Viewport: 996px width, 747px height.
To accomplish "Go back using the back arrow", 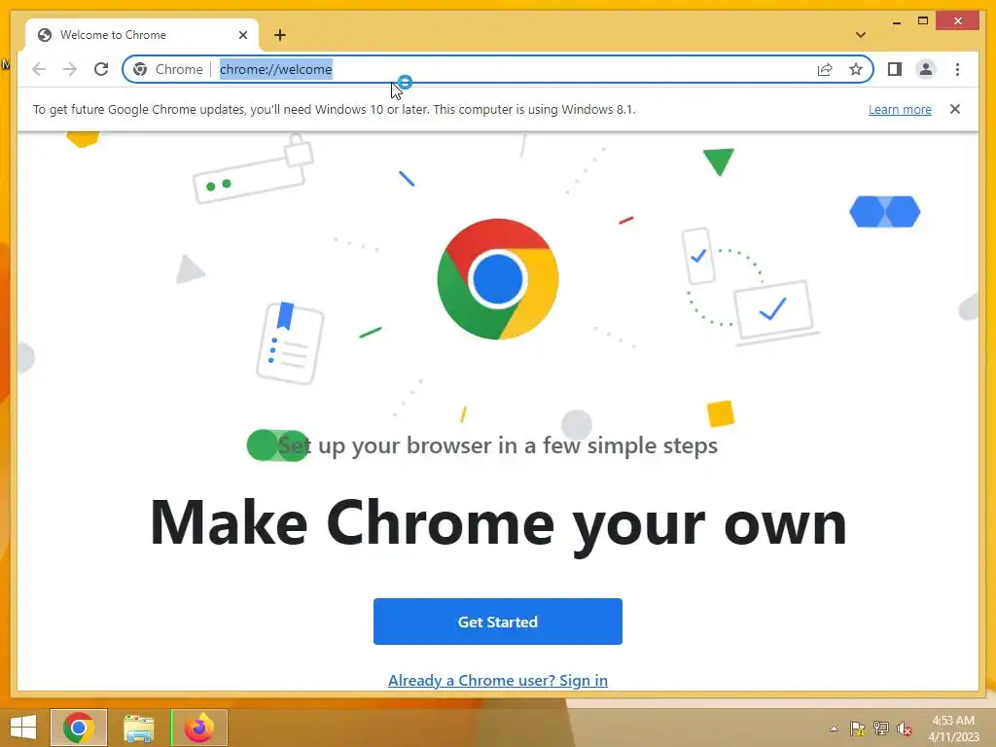I will coord(39,69).
